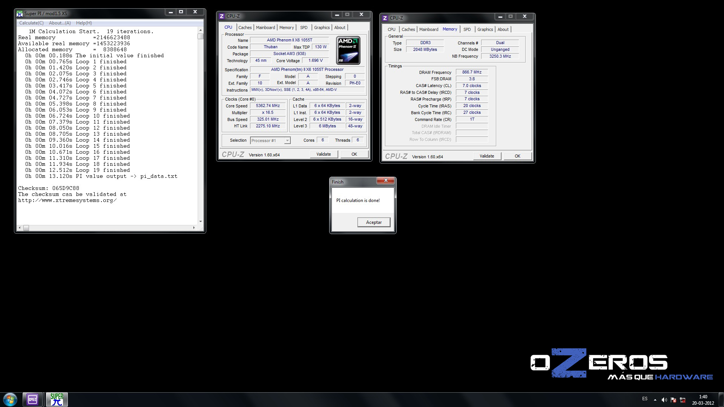Select Memory tab in first CPU-Z window
Screen dimensions: 724x407
[x=287, y=28]
